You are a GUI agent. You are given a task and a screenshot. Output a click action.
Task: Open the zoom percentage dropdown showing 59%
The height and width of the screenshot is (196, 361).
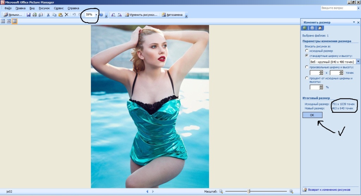coord(96,15)
